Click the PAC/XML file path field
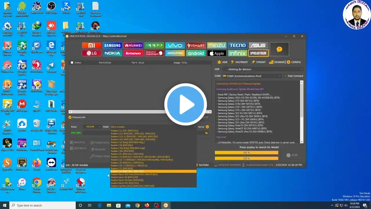The height and width of the screenshot is (209, 371). click(x=143, y=133)
